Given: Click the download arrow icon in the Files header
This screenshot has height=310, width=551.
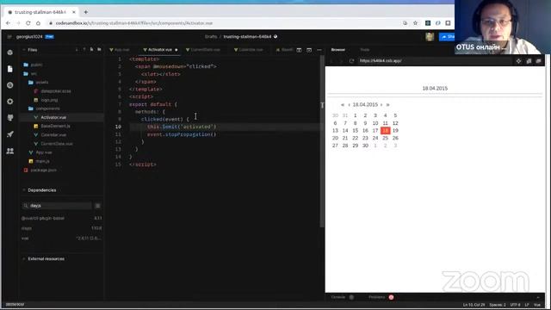Looking at the screenshot, I should pos(77,50).
